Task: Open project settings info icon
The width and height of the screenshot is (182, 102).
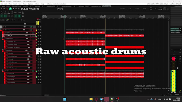Action: 12,13
